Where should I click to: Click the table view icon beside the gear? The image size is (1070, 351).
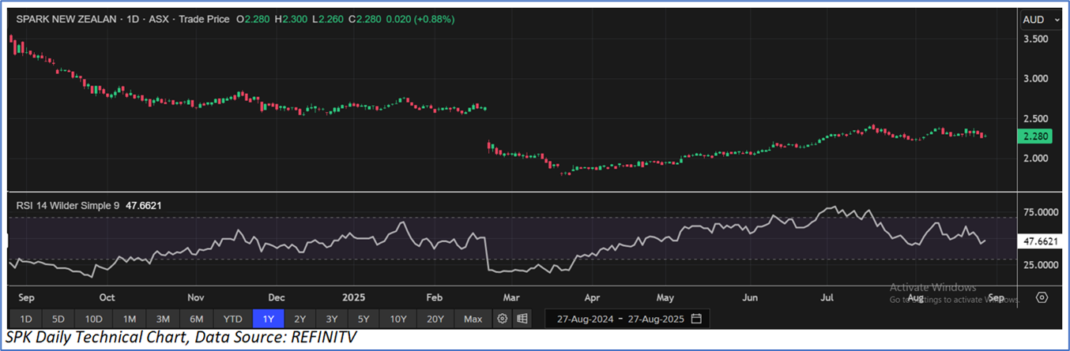click(522, 319)
